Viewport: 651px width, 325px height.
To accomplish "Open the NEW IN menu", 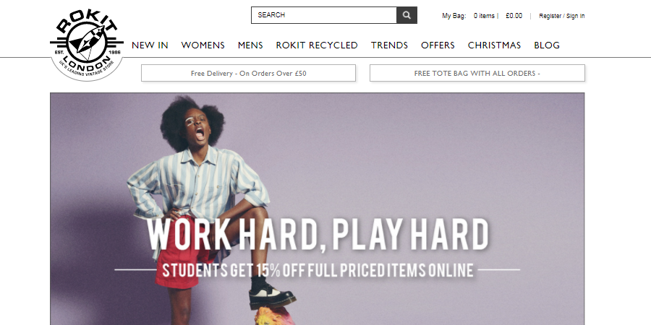I will (x=150, y=45).
